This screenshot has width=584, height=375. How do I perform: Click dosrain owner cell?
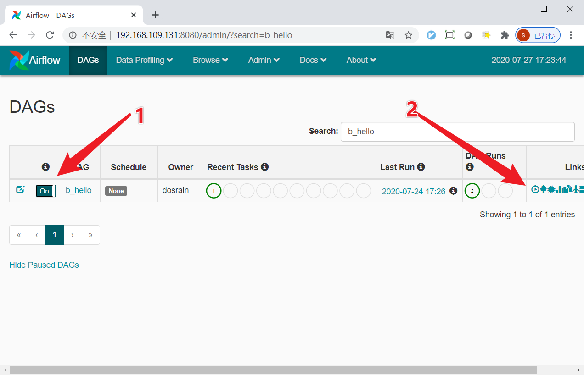pos(175,190)
